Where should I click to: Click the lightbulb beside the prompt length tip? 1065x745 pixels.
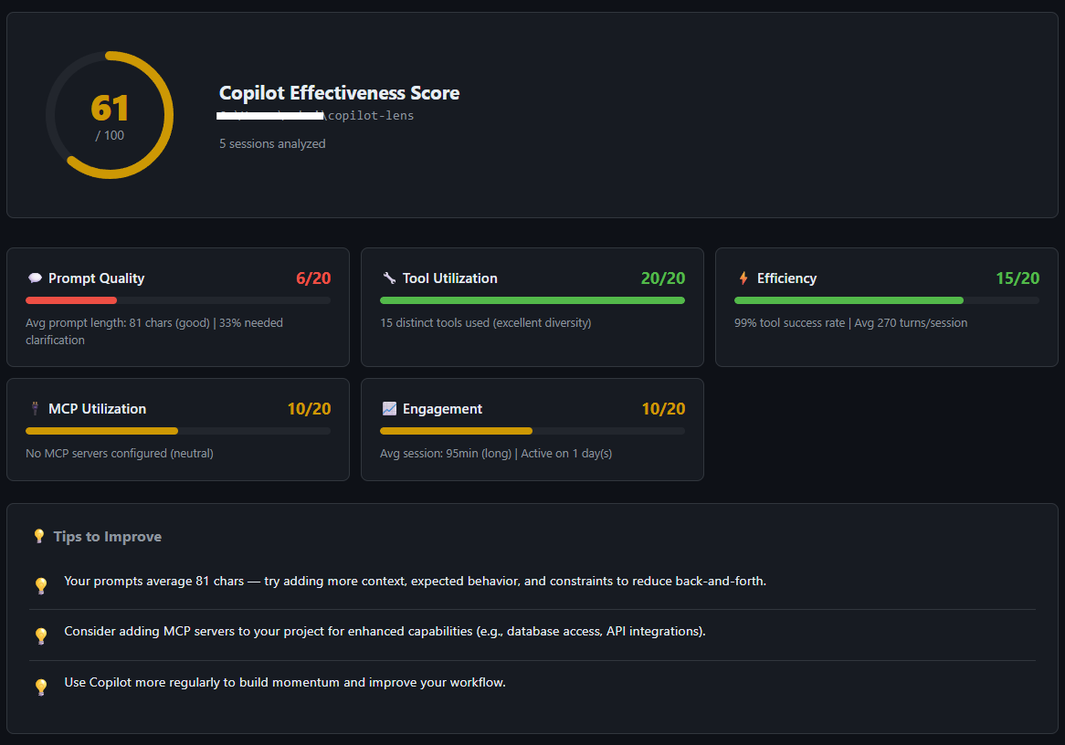click(41, 585)
